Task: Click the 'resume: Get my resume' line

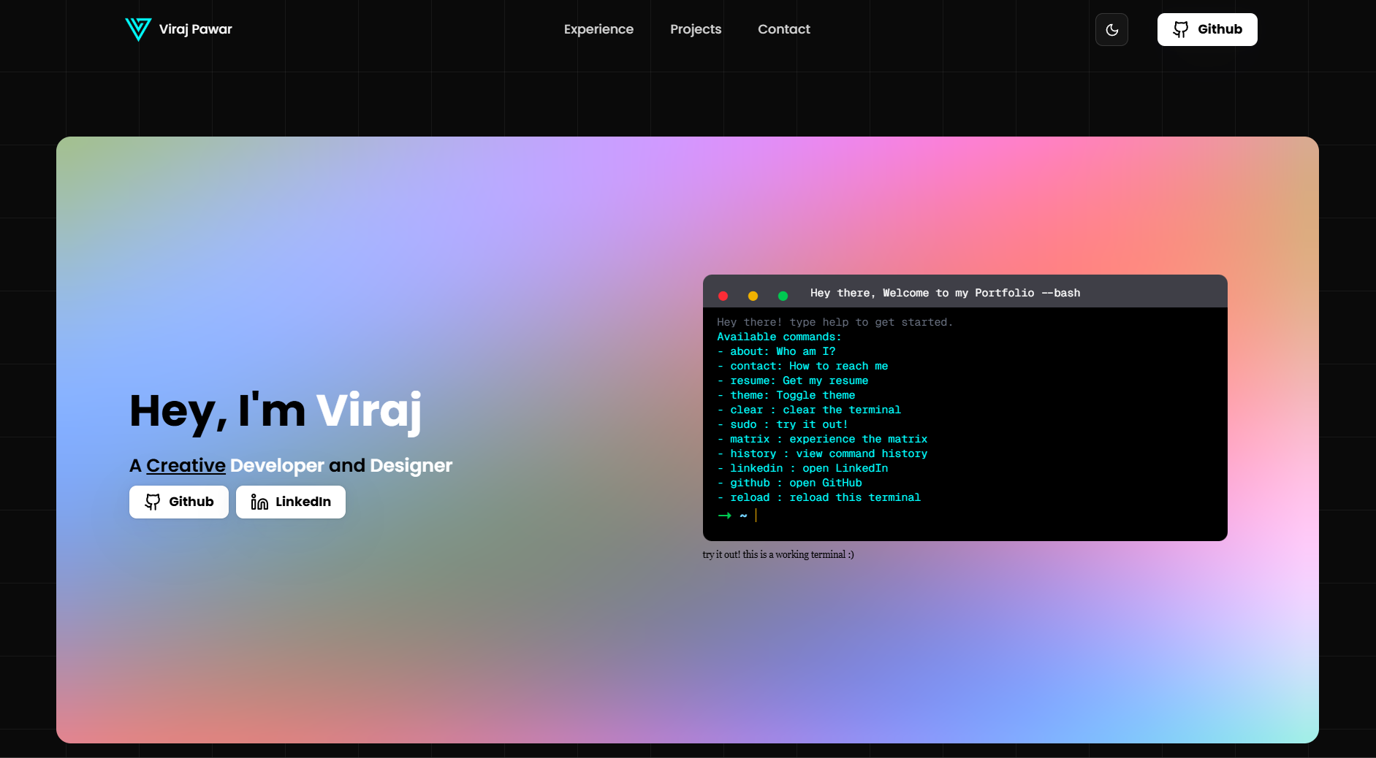Action: [x=799, y=380]
